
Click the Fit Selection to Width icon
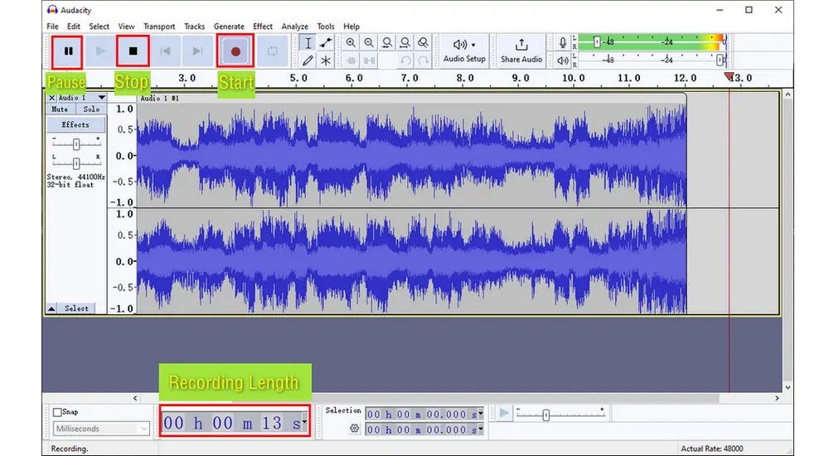pyautogui.click(x=387, y=43)
